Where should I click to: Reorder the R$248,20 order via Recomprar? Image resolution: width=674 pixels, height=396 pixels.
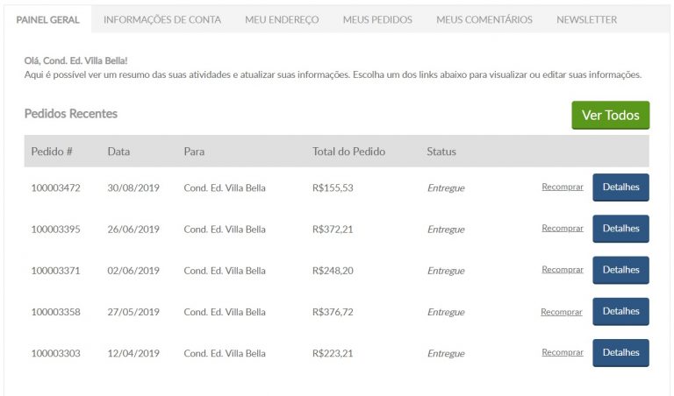tap(563, 270)
